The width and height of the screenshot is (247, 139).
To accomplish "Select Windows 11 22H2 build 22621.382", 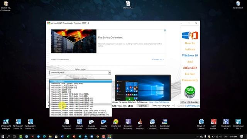I will (x=81, y=88).
